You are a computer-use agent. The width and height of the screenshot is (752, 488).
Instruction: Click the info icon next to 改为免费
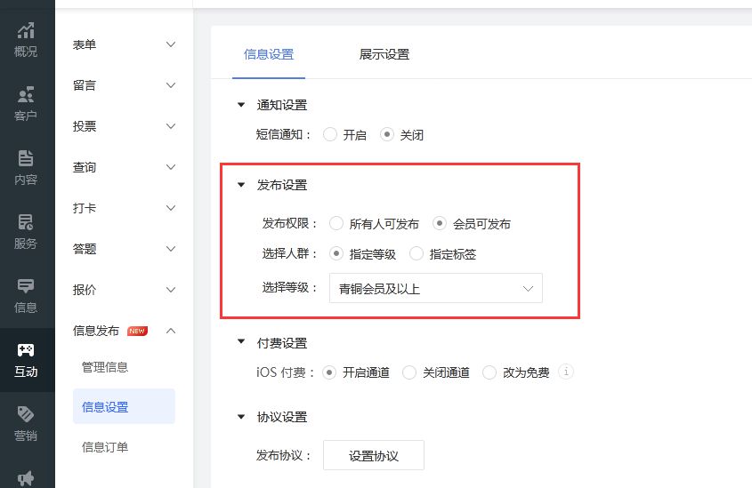point(566,372)
